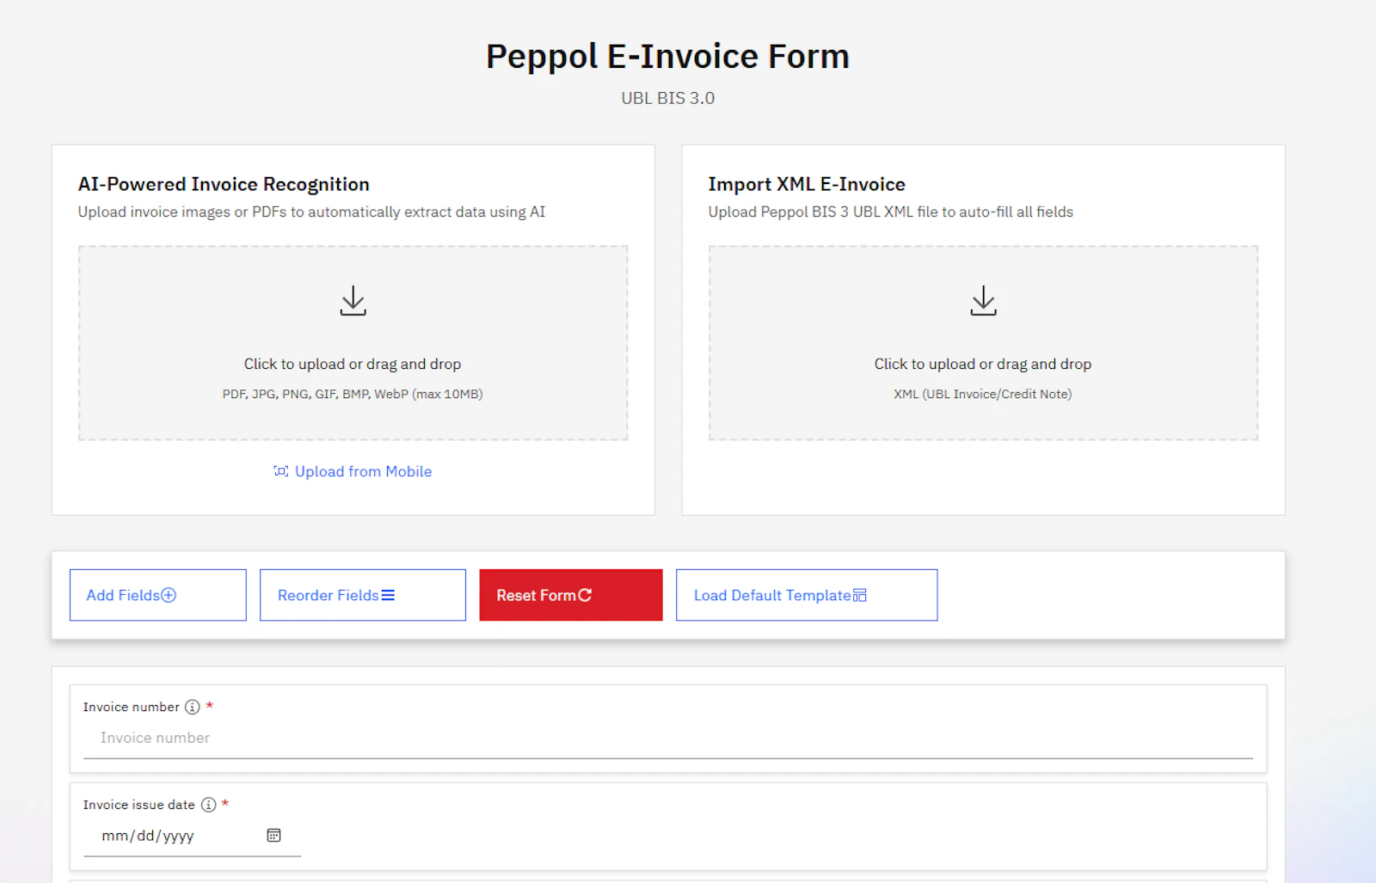The width and height of the screenshot is (1376, 883).
Task: Open the calendar picker for invoice issue date
Action: [x=273, y=836]
